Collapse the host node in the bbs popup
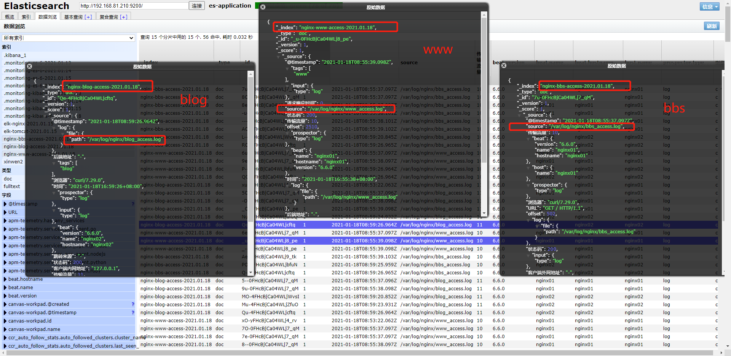This screenshot has height=356, width=731. pos(528,168)
